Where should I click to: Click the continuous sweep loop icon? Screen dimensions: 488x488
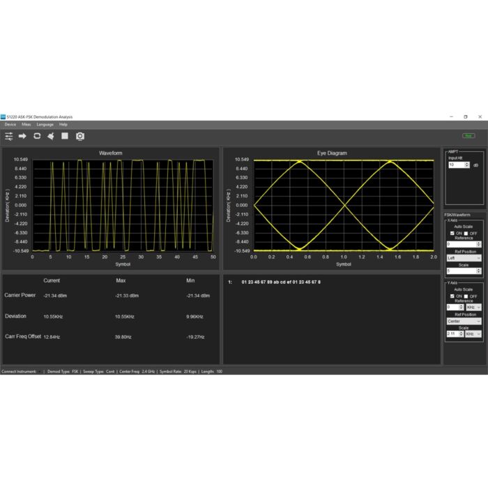click(x=37, y=136)
